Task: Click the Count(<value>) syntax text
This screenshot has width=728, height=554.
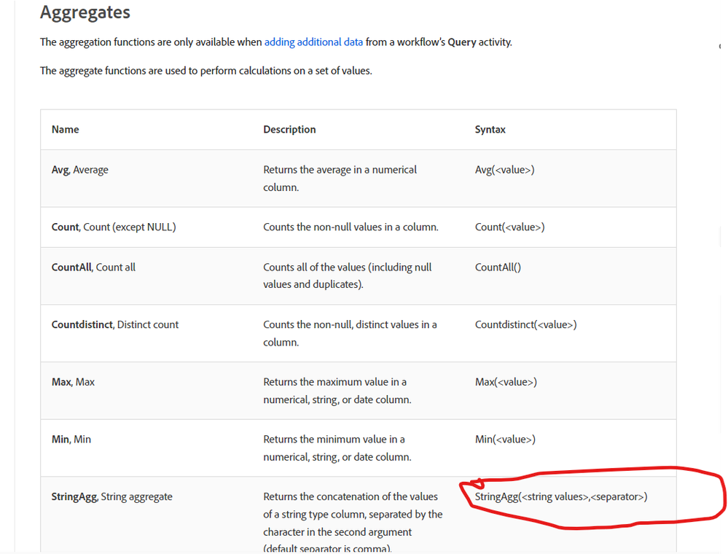Action: coord(509,227)
